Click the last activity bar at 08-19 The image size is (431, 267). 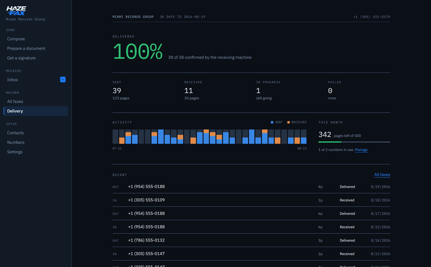[x=304, y=137]
